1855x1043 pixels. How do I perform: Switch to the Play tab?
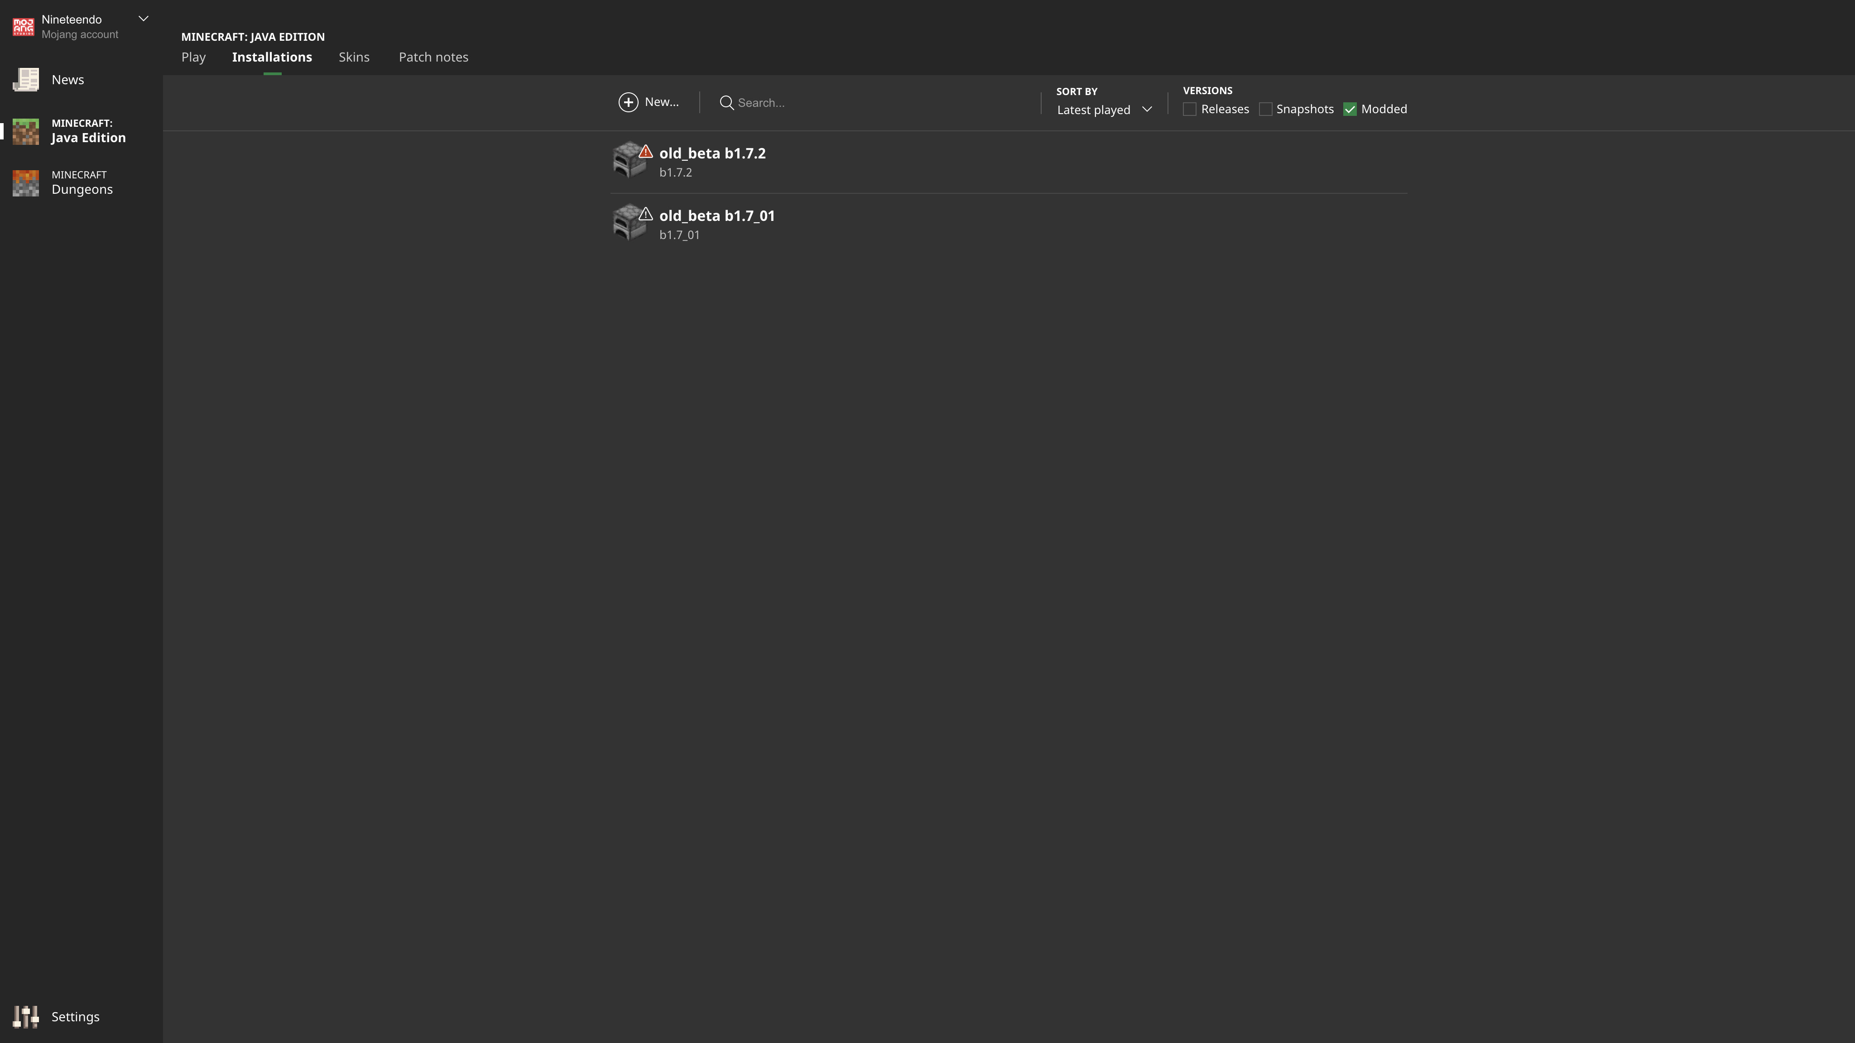pos(193,57)
